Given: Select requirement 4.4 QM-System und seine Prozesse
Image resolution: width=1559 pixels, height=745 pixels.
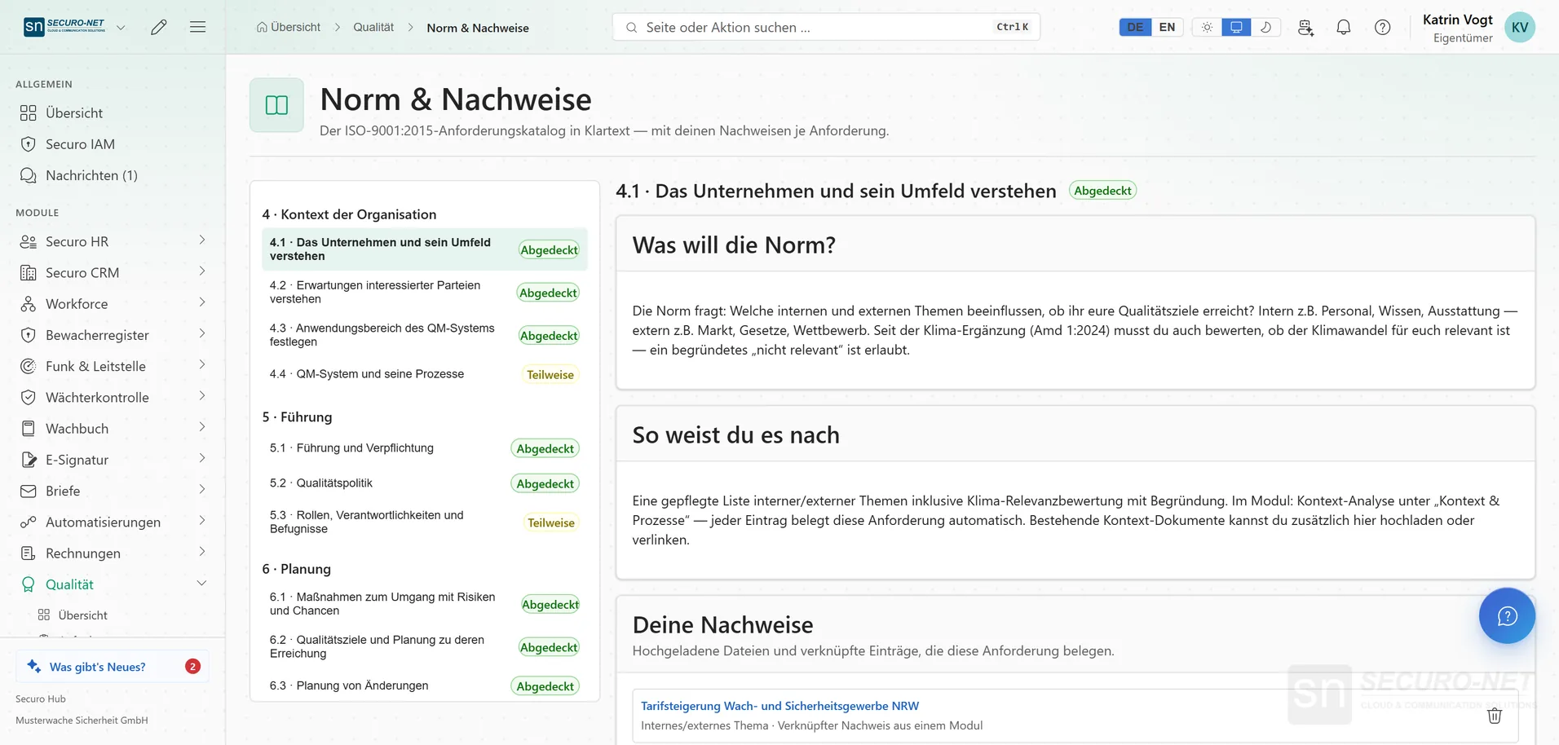Looking at the screenshot, I should 424,374.
